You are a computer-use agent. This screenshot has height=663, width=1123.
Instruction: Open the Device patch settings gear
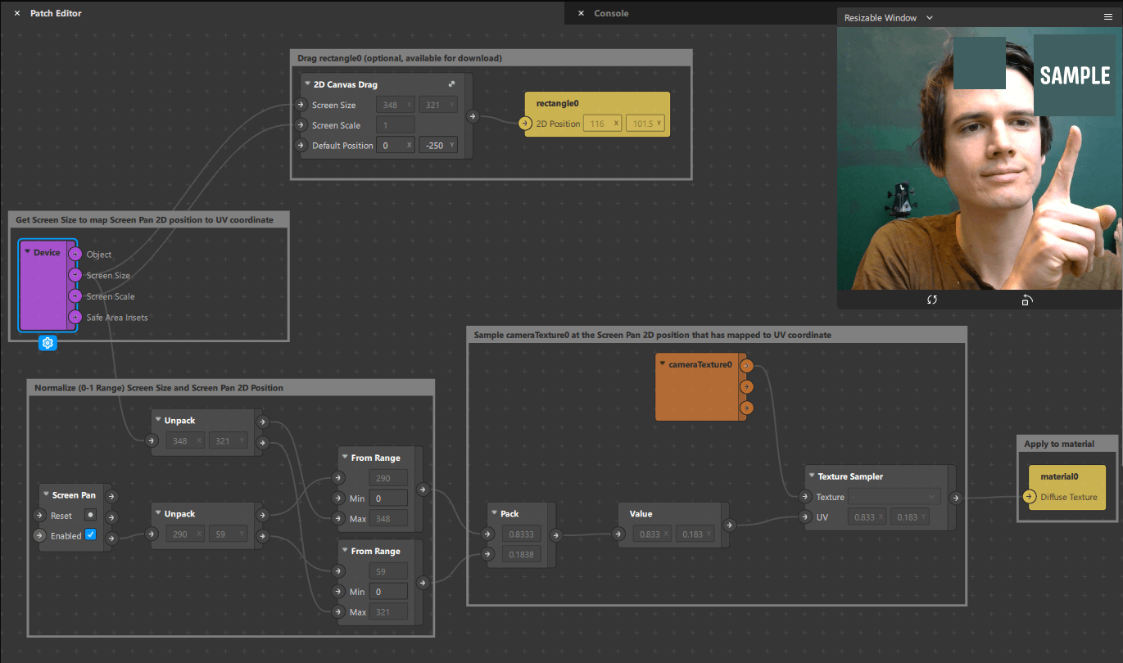pos(48,343)
